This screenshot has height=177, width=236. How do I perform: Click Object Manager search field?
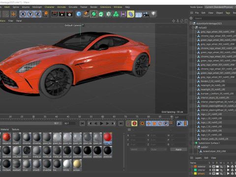[x=215, y=18]
